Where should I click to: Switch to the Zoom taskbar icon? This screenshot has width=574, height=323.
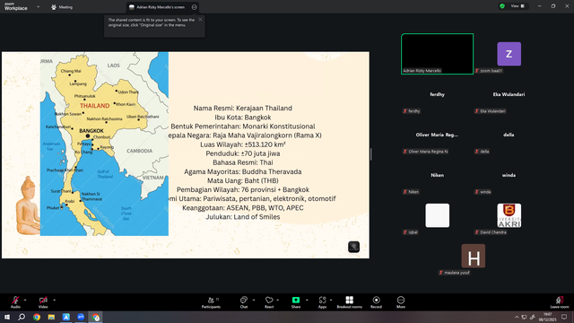point(81,317)
